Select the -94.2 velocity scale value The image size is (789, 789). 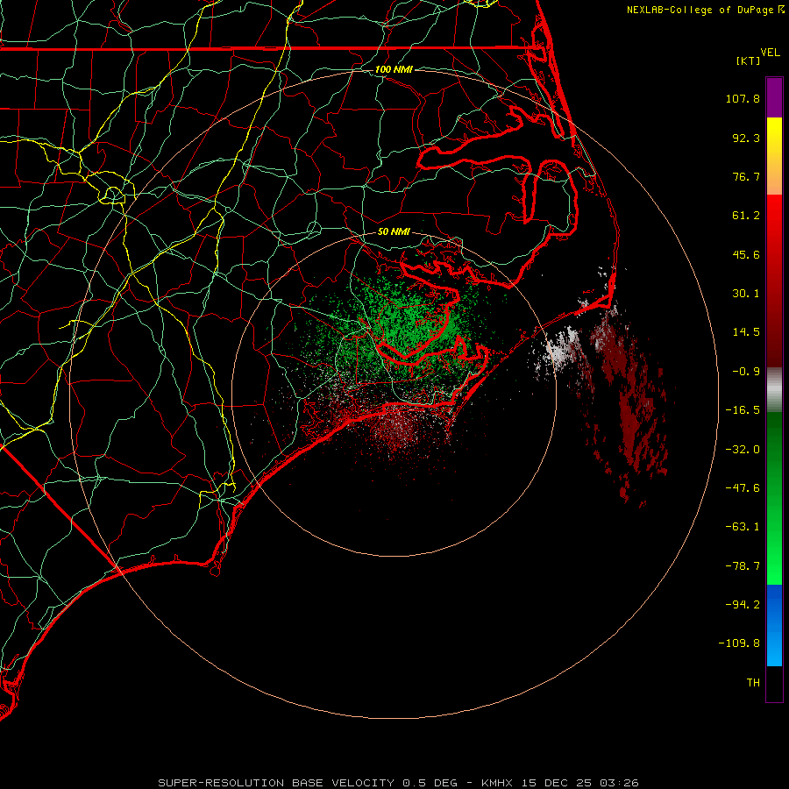pyautogui.click(x=743, y=605)
